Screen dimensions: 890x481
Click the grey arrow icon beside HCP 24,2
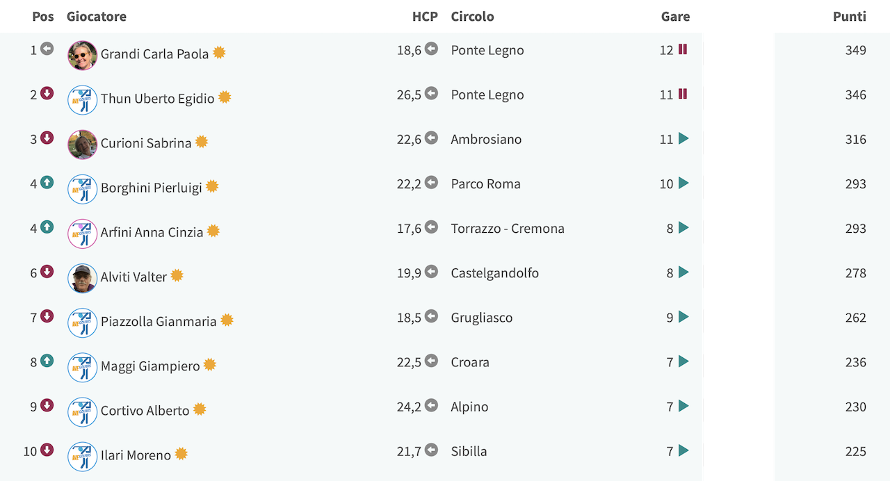[431, 405]
